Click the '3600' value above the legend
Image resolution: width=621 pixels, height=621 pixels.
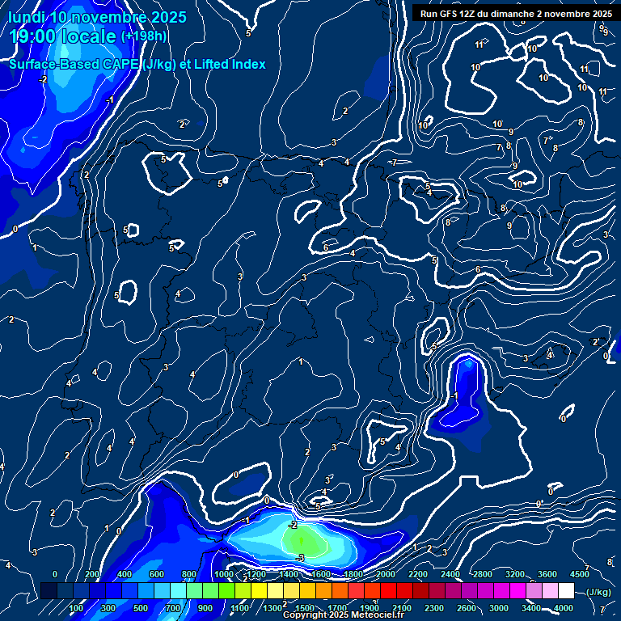(547, 574)
